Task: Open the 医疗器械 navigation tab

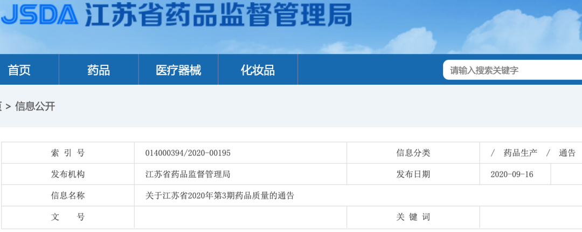Action: [178, 70]
